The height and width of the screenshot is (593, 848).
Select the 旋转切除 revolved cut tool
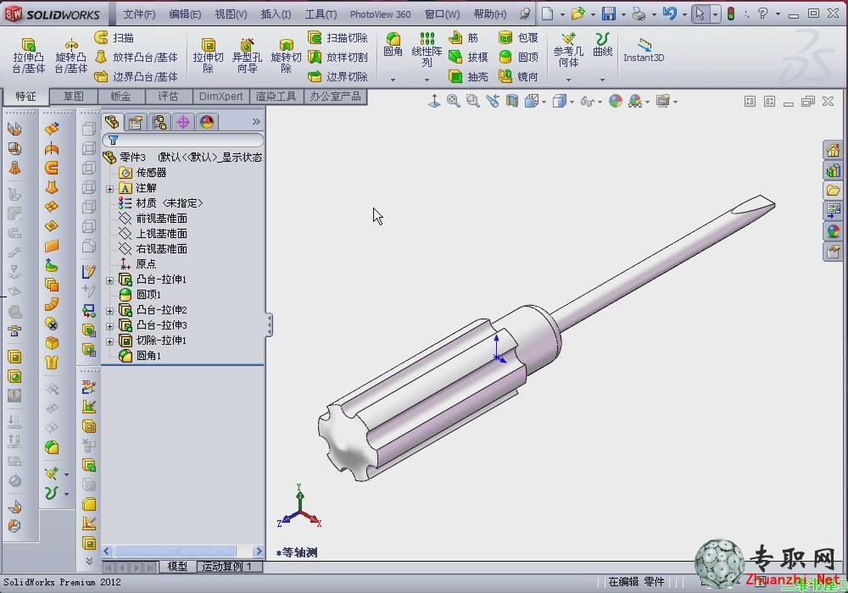point(286,55)
